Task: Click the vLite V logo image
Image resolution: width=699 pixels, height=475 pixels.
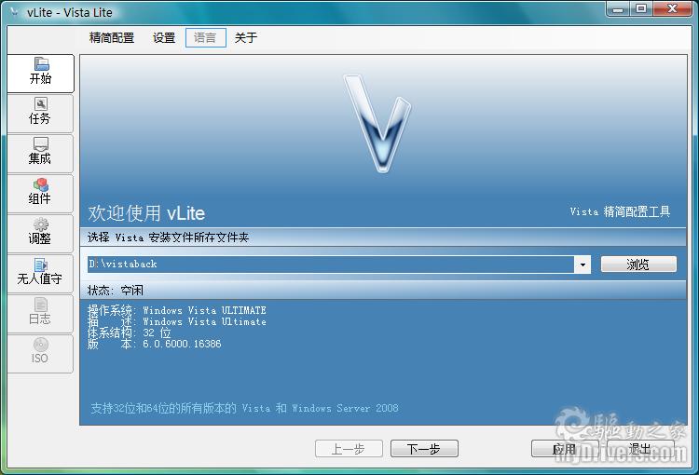Action: coord(378,123)
